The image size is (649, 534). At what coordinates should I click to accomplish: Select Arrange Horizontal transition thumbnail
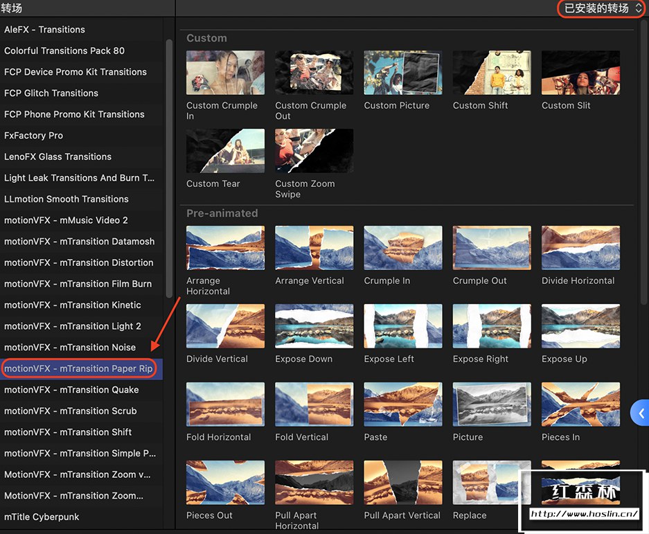coord(225,248)
